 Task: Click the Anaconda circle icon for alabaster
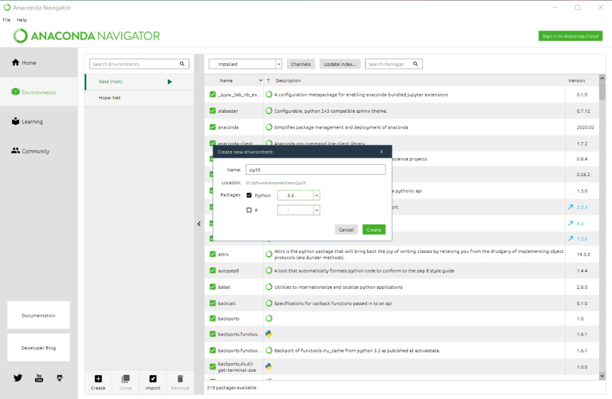[x=269, y=111]
